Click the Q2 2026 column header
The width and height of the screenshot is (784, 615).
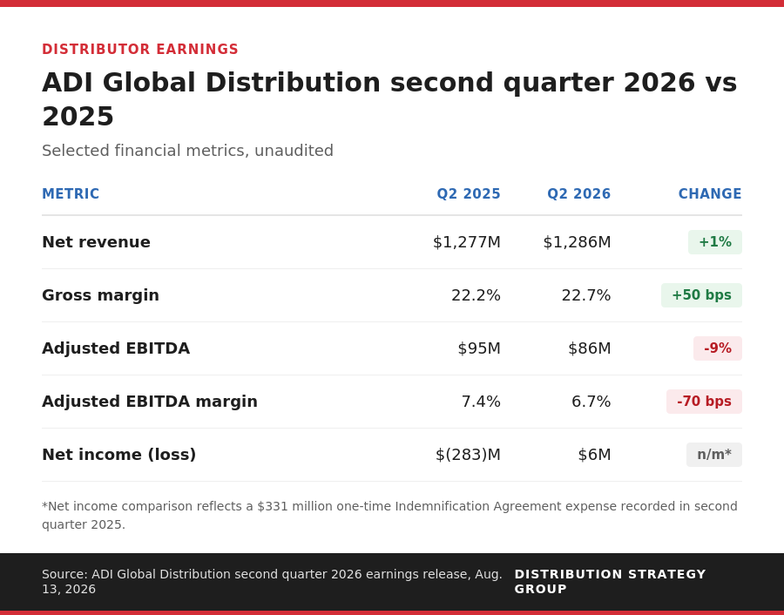point(579,194)
